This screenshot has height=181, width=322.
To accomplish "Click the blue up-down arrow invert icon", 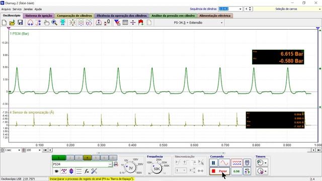I will [71, 171].
